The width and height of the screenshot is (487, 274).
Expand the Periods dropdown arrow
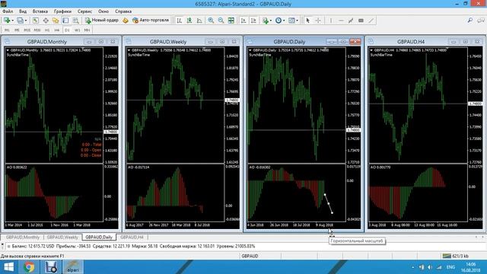tap(284, 21)
